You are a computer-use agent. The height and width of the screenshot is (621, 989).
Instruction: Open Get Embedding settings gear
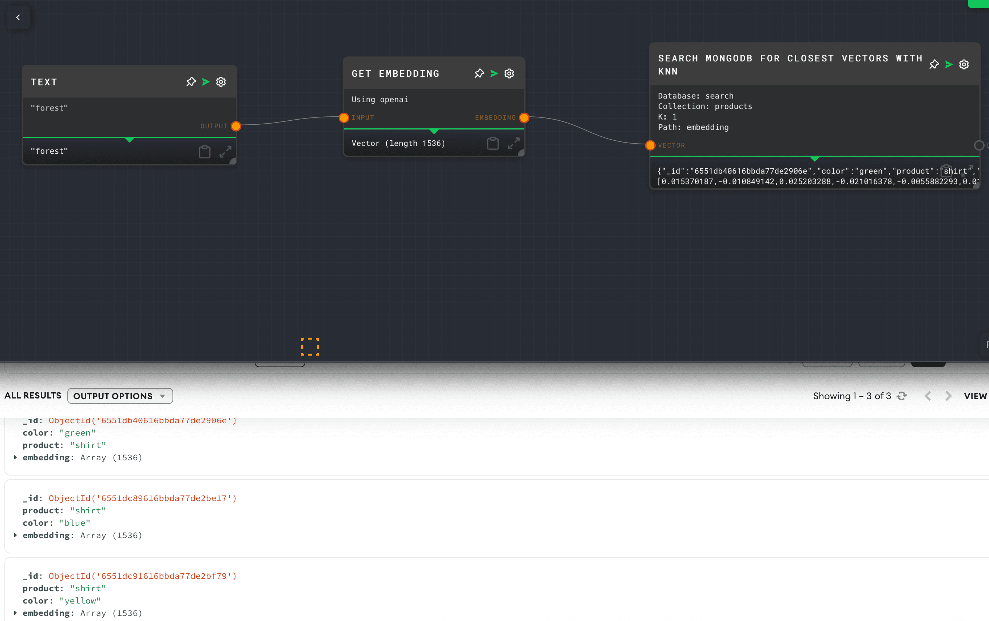(x=509, y=73)
